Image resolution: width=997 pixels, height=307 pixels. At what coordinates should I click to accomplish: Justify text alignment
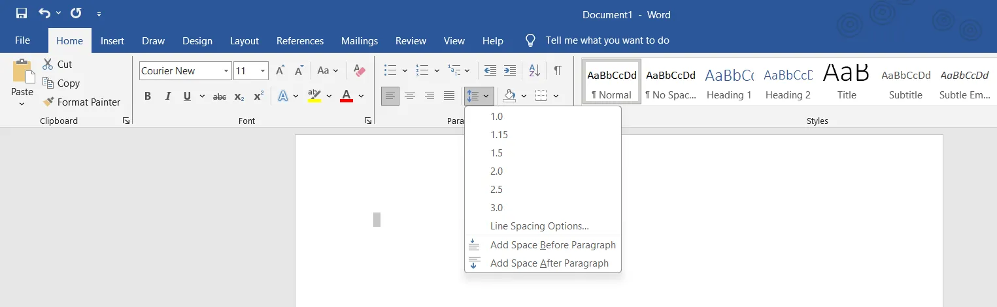449,96
